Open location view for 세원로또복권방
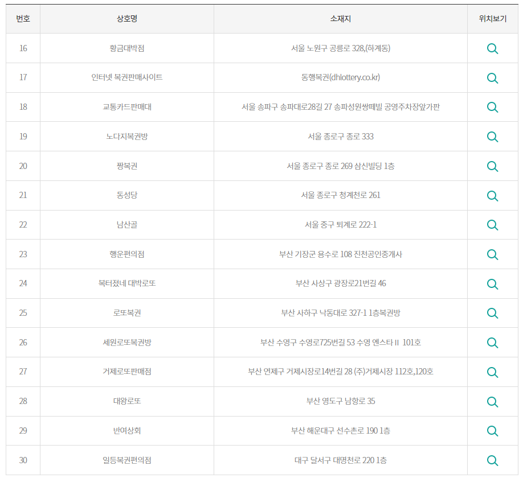Image resolution: width=523 pixels, height=478 pixels. pyautogui.click(x=492, y=343)
